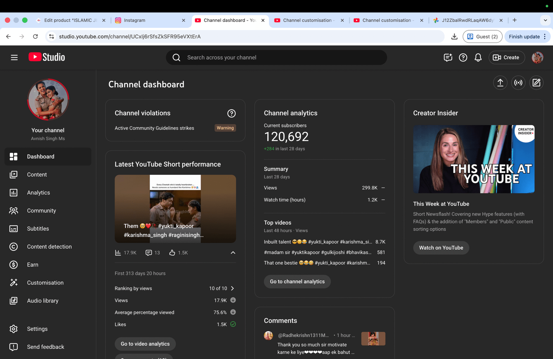Click the create post pencil icon

[536, 83]
